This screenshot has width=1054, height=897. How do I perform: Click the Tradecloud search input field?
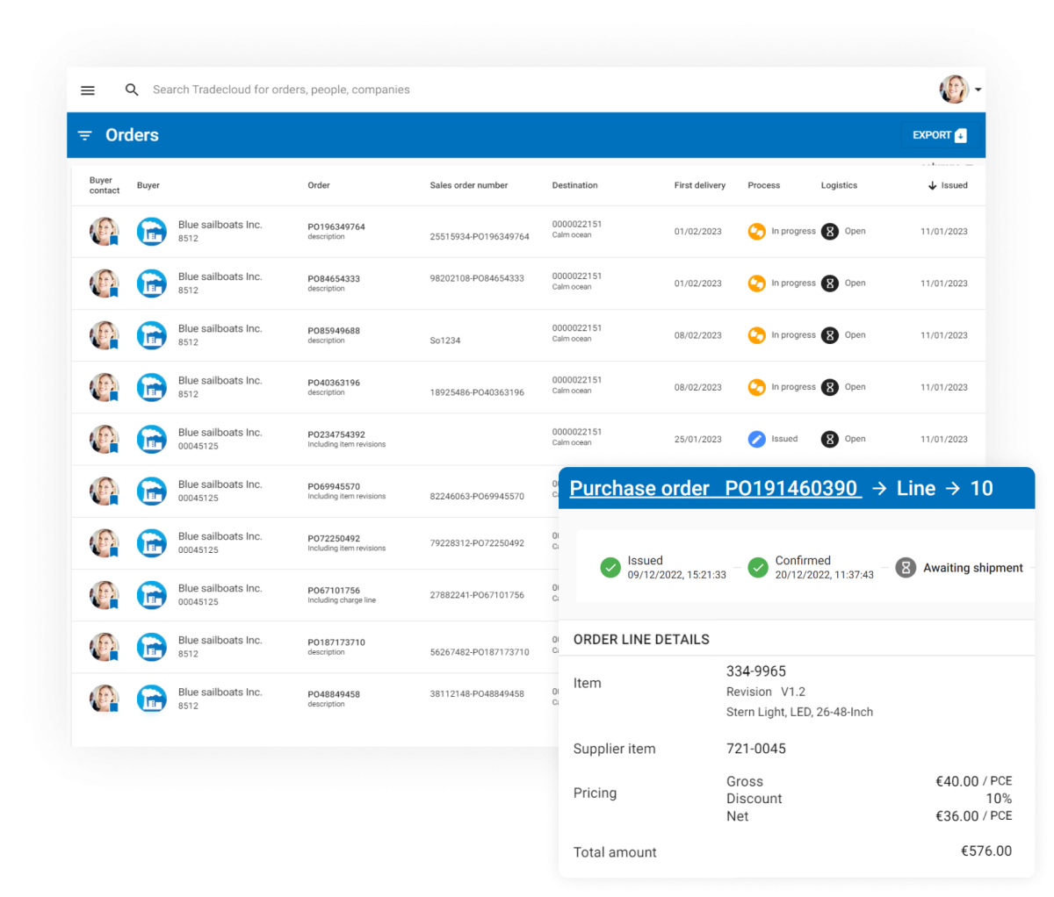pyautogui.click(x=281, y=90)
